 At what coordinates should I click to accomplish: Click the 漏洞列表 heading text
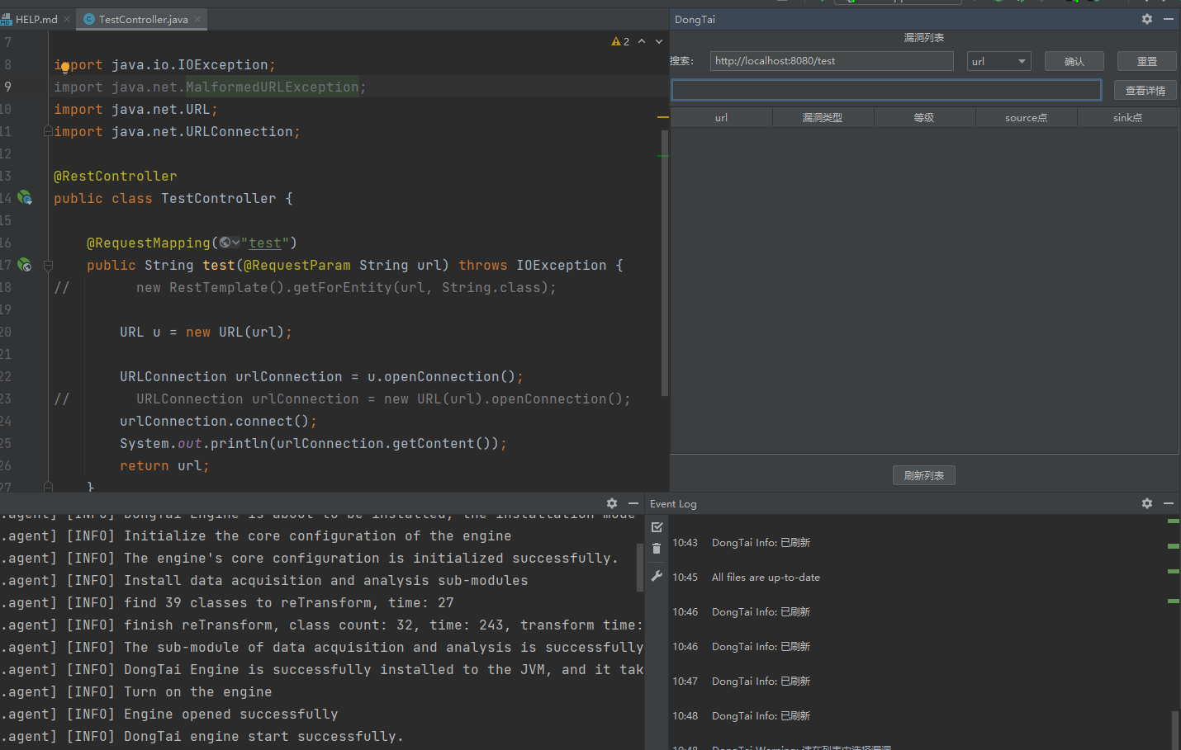coord(923,38)
